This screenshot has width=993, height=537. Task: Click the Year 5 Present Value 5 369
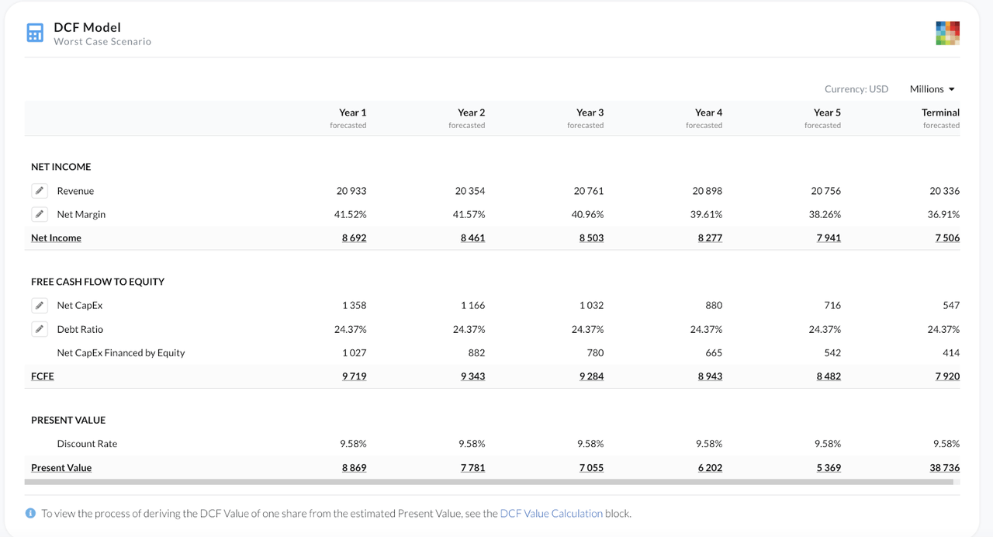click(828, 468)
